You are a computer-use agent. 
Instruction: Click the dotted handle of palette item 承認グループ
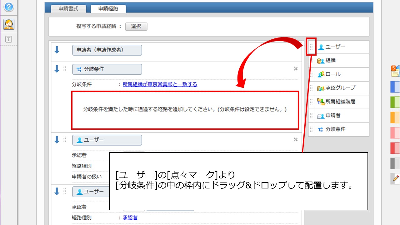pyautogui.click(x=311, y=88)
